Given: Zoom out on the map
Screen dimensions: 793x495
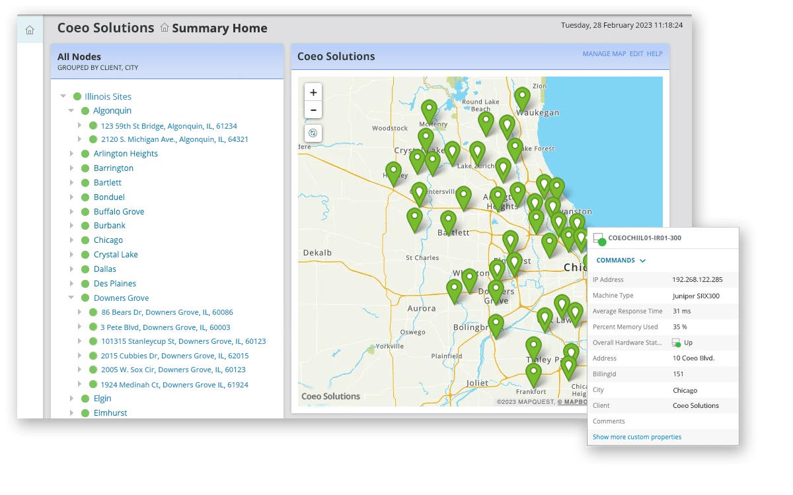Looking at the screenshot, I should pyautogui.click(x=313, y=110).
